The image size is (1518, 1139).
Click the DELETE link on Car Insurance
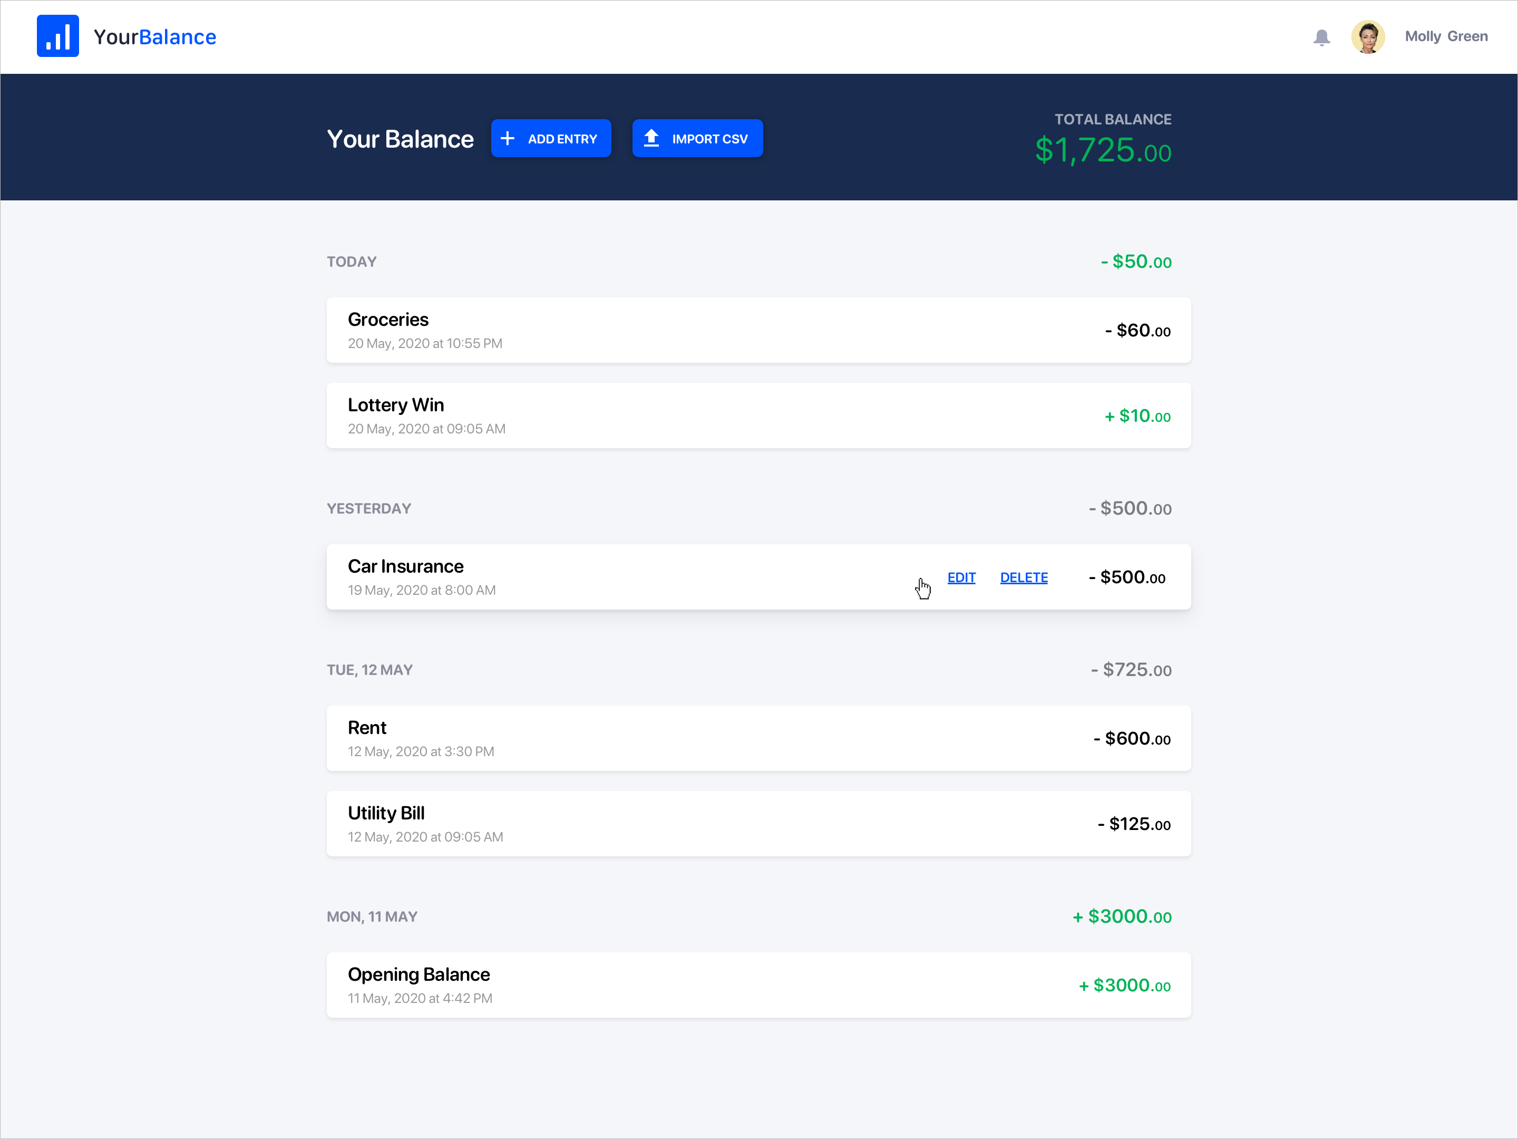1023,577
